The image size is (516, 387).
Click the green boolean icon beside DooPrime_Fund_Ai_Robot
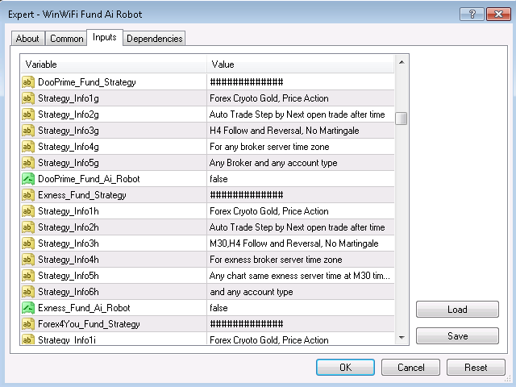(28, 179)
